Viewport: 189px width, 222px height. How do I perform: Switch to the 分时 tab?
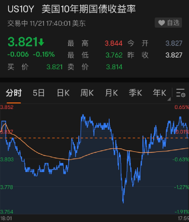[x=14, y=93]
